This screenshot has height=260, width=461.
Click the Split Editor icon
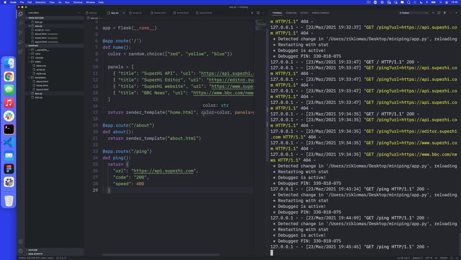click(258, 12)
